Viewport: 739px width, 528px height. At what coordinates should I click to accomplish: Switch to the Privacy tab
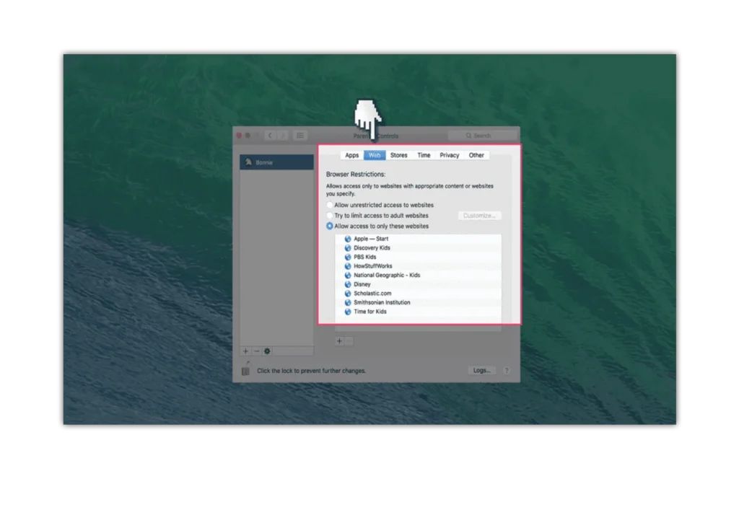click(449, 155)
